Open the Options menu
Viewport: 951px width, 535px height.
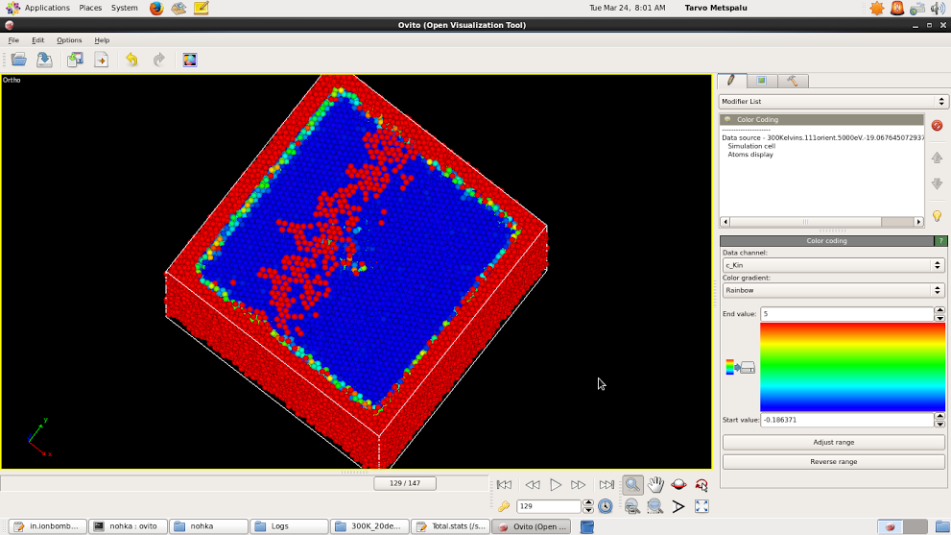(69, 40)
